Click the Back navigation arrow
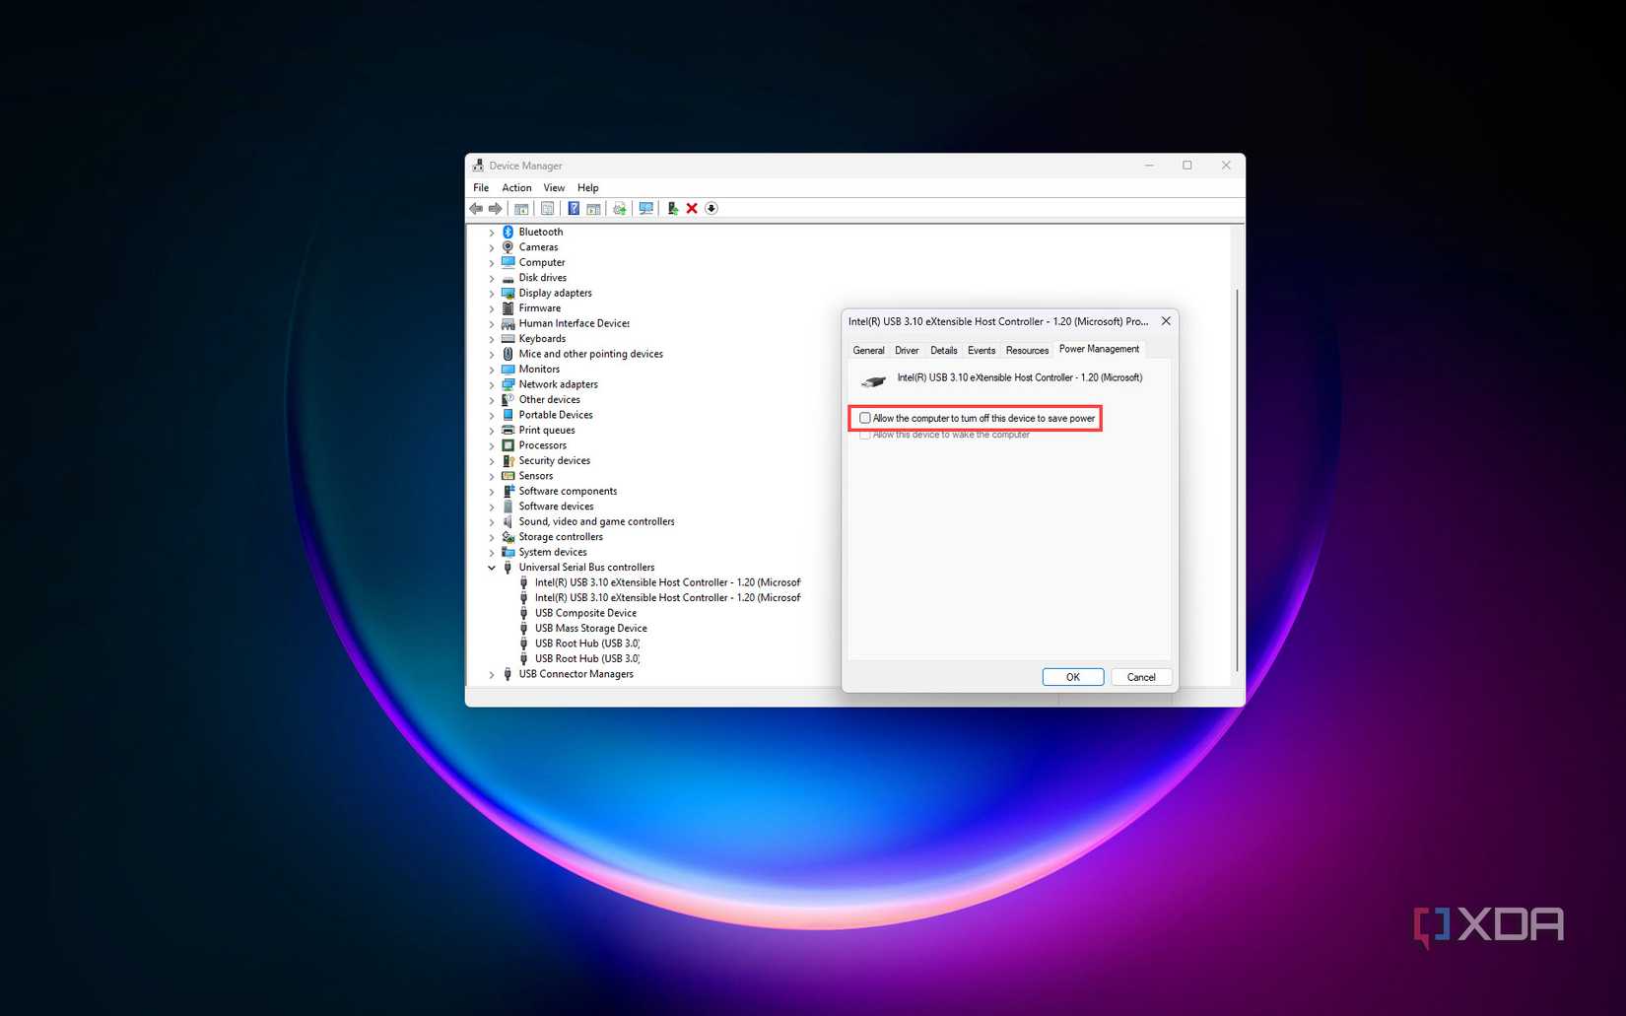 (476, 208)
